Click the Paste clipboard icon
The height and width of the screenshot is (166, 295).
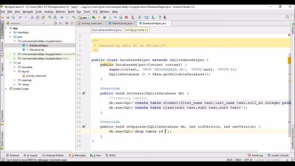pyautogui.click(x=43, y=18)
